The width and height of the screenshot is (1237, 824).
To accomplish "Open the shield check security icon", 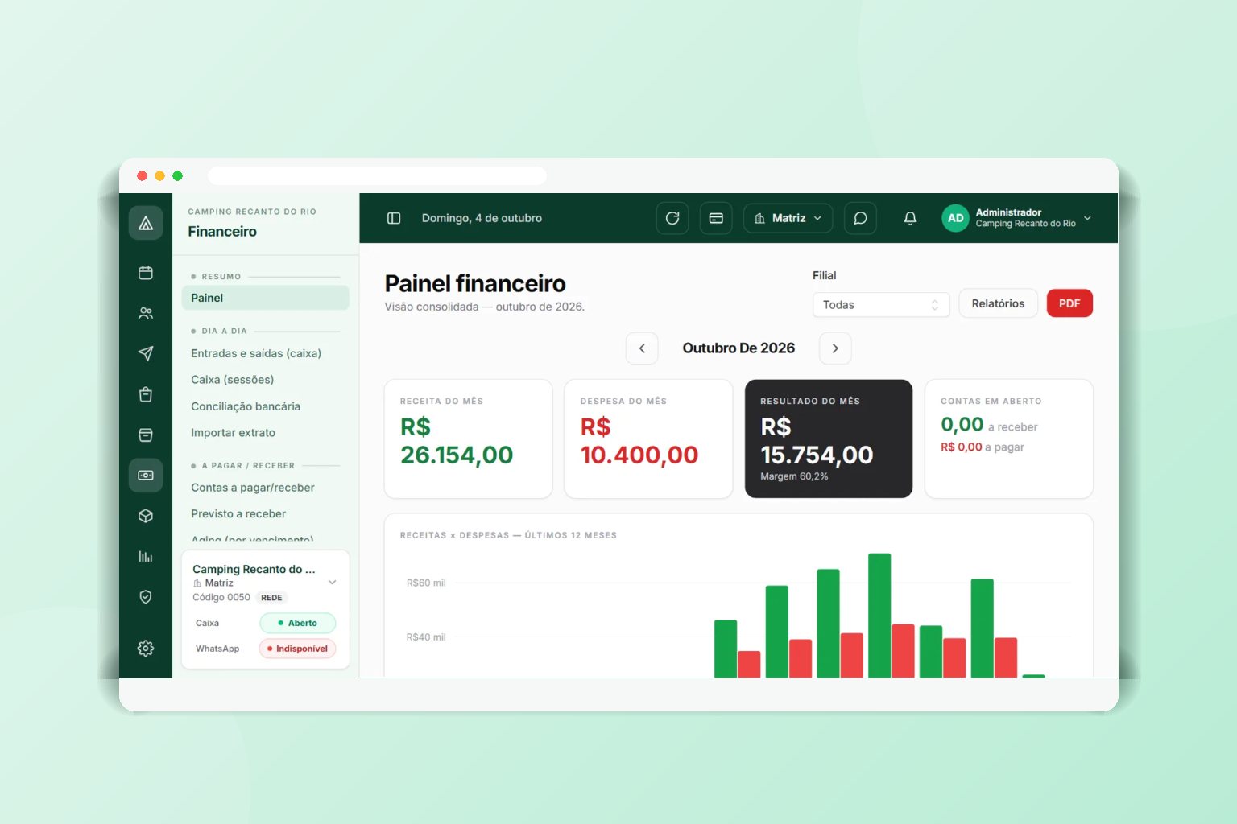I will [x=146, y=597].
